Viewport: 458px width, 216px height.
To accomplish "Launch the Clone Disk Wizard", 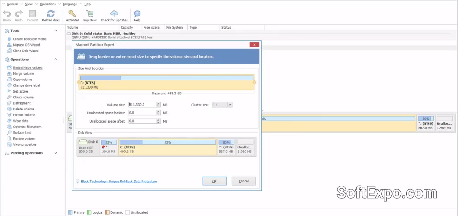I will click(25, 51).
